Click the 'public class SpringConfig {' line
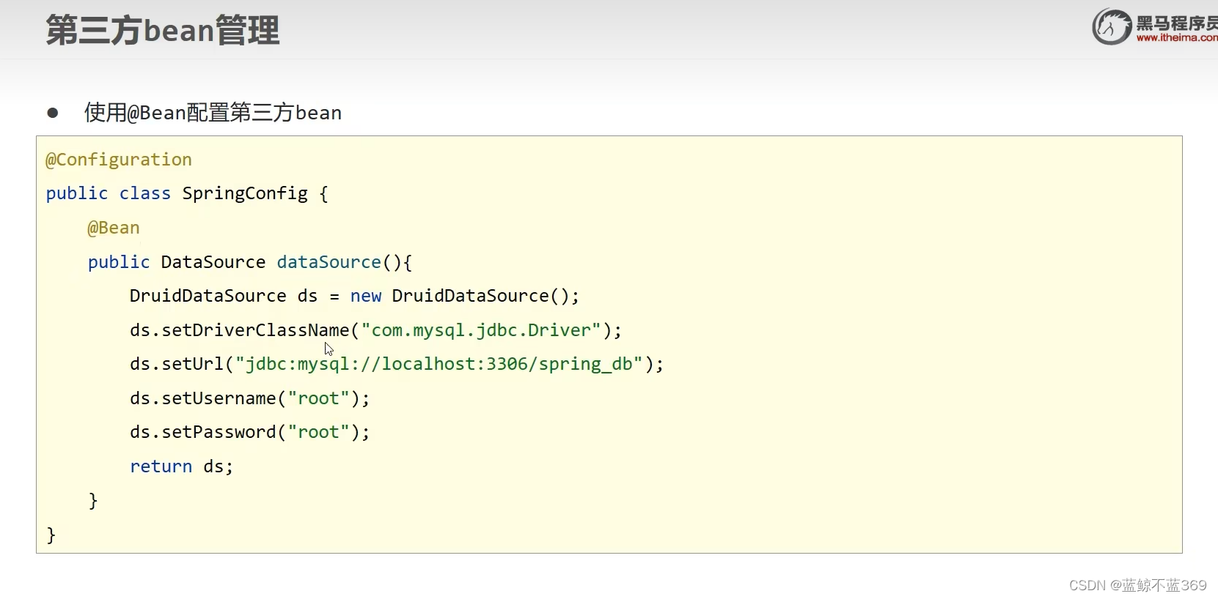The image size is (1218, 599). pos(187,193)
